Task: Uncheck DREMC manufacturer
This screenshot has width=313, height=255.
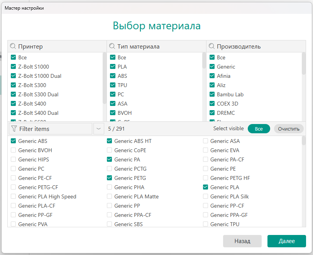Action: point(212,113)
